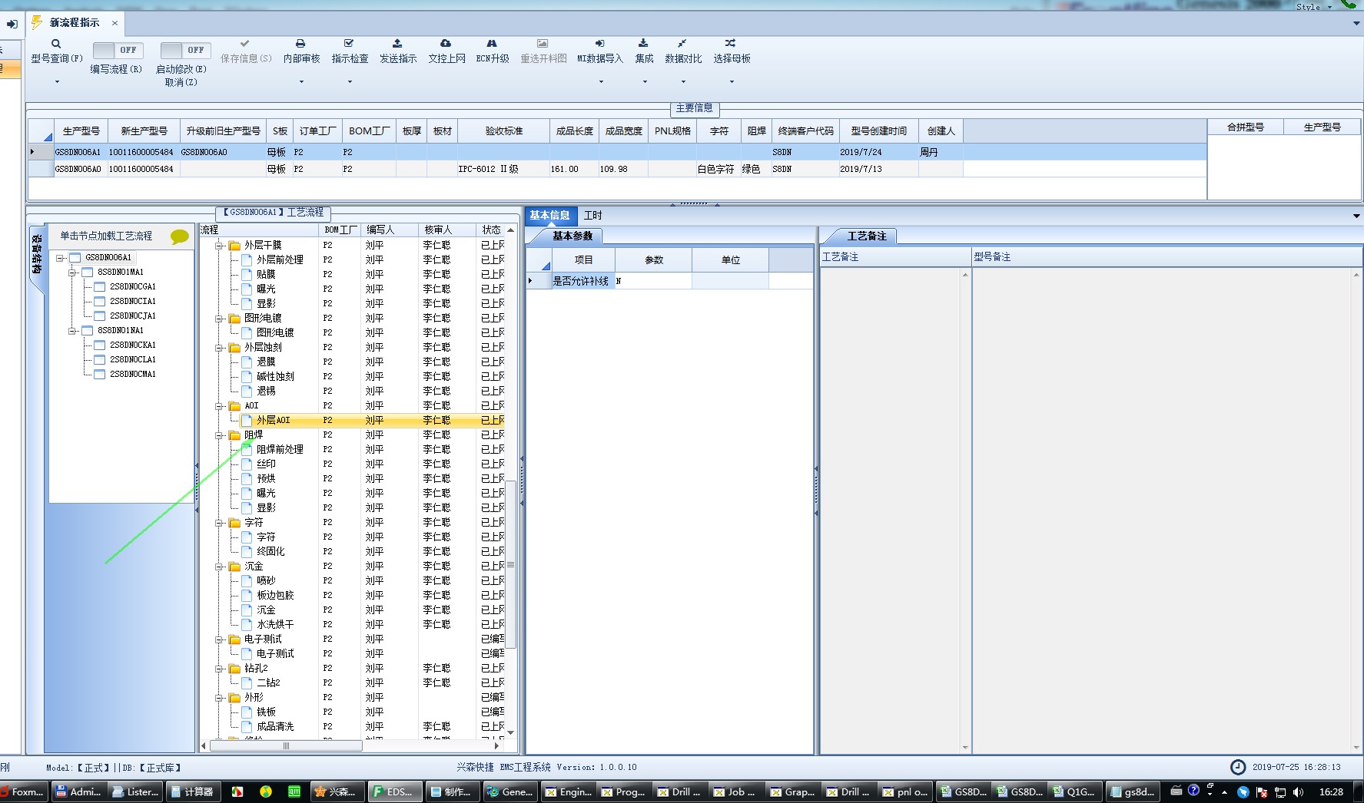Close the 新流程指示 tab
Image resolution: width=1364 pixels, height=803 pixels.
pos(114,23)
